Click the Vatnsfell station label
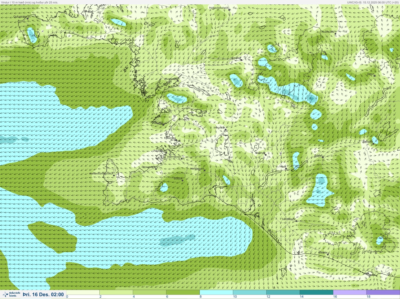Screen dimensions: 400x299 click(367, 142)
